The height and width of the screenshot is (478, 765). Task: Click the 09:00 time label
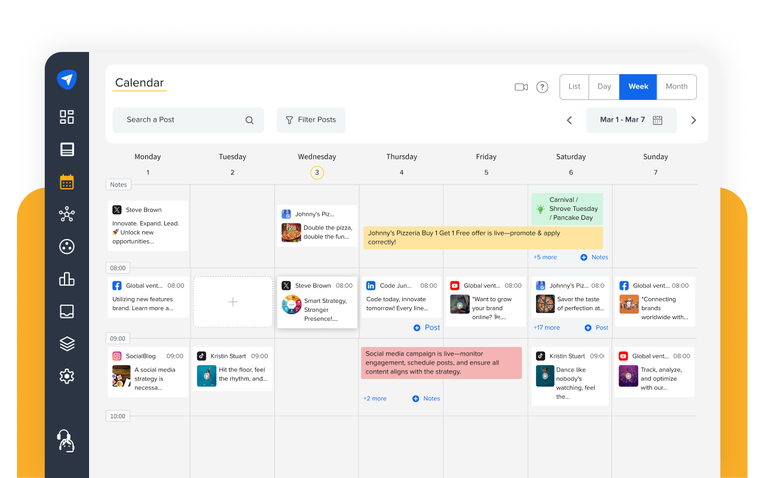tap(118, 339)
